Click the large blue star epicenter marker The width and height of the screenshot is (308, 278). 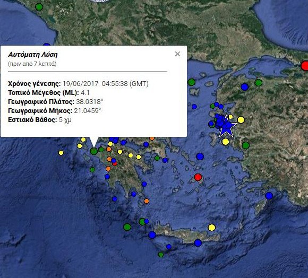coord(226,127)
